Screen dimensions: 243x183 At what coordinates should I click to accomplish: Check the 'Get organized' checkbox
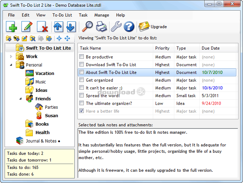[x=81, y=80]
